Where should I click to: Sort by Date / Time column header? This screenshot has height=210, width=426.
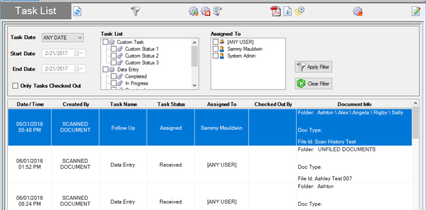click(x=29, y=104)
